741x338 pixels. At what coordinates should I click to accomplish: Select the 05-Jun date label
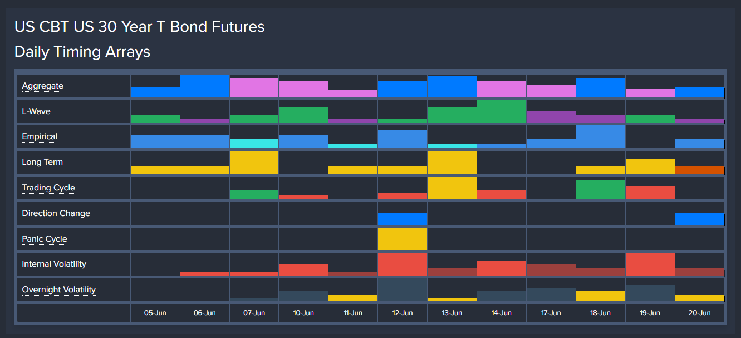pyautogui.click(x=155, y=313)
